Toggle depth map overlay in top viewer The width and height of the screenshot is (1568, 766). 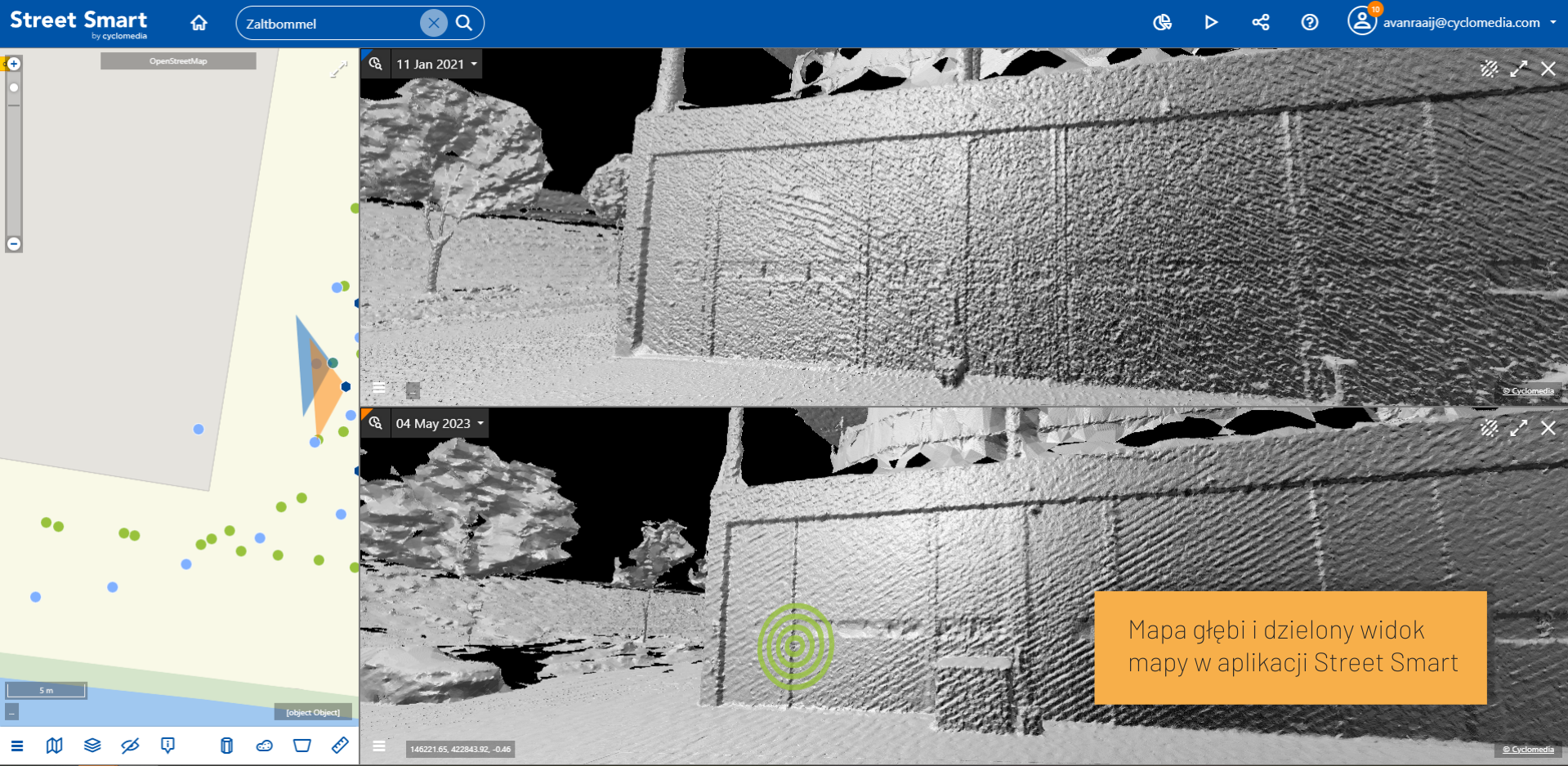pyautogui.click(x=1489, y=69)
